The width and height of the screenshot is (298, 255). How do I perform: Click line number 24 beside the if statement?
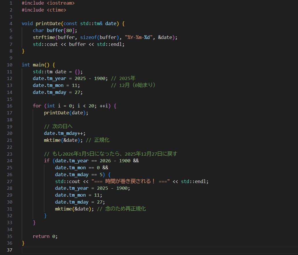click(10, 161)
